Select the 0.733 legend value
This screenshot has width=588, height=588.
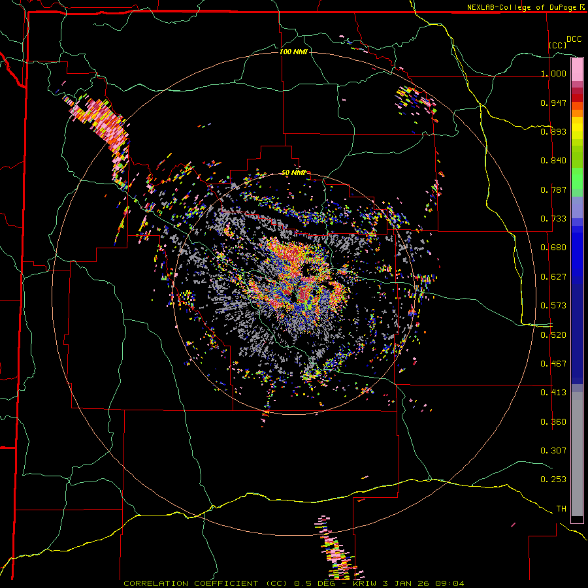[553, 219]
